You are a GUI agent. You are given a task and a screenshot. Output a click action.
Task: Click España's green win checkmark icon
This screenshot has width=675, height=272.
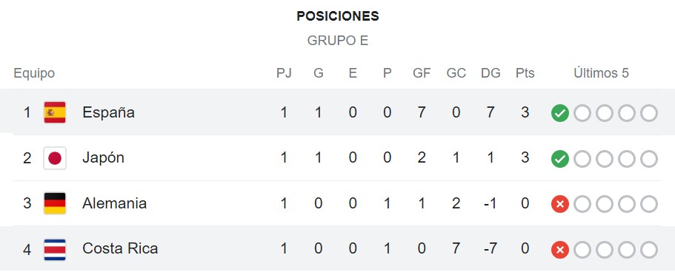point(560,113)
